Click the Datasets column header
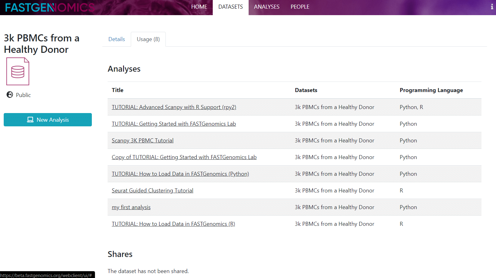This screenshot has height=278, width=496. tap(306, 90)
